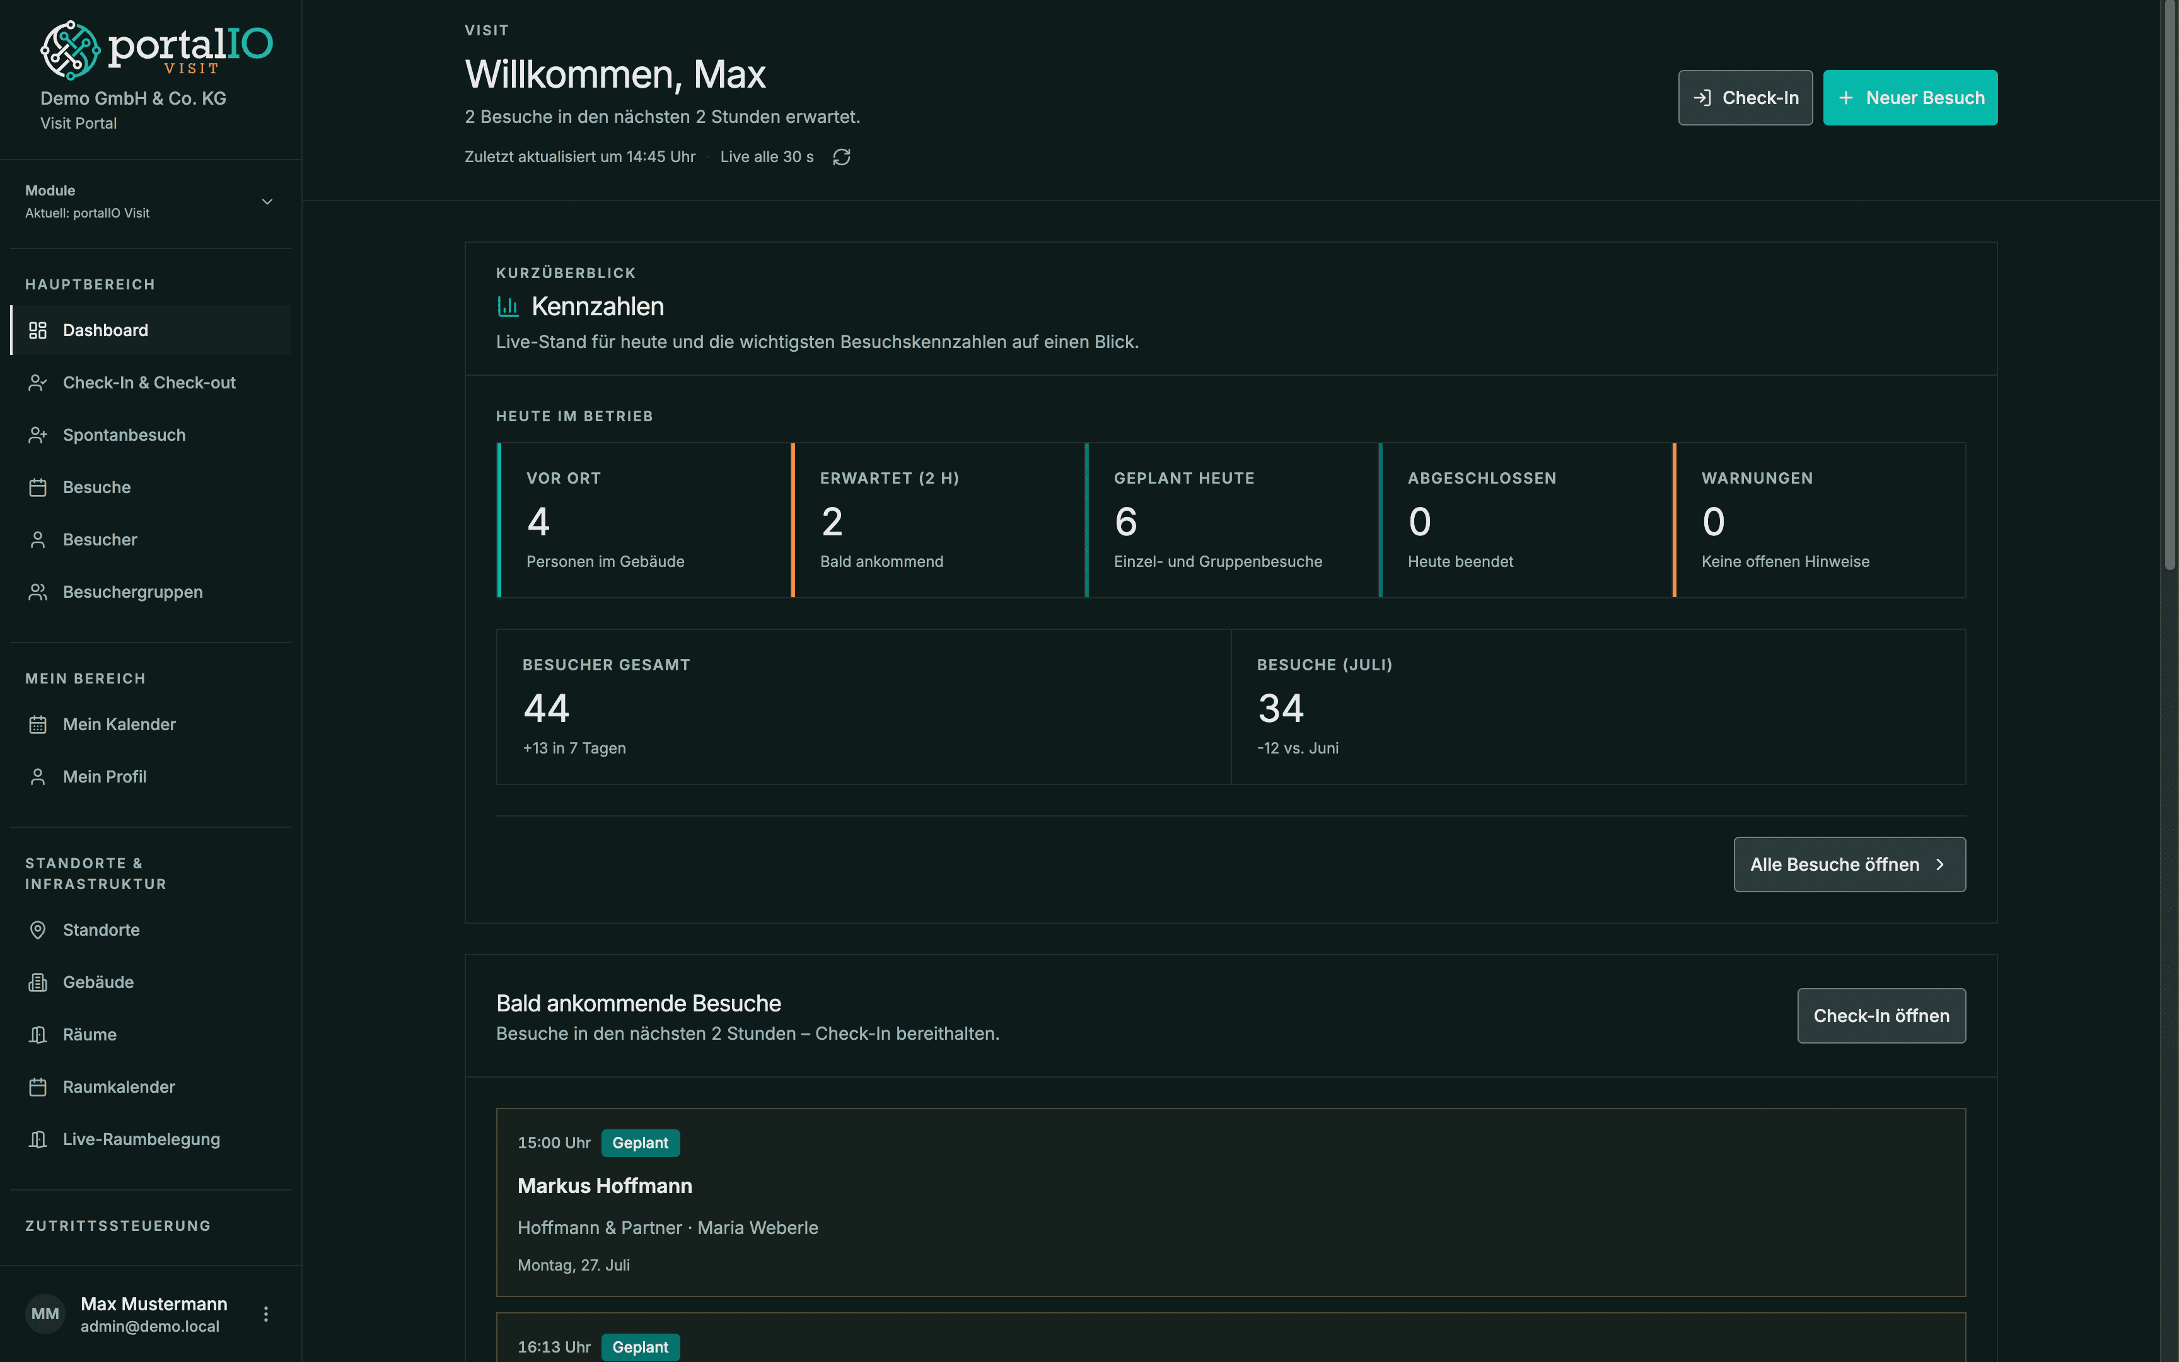Open the Dashboard grid icon

point(38,330)
